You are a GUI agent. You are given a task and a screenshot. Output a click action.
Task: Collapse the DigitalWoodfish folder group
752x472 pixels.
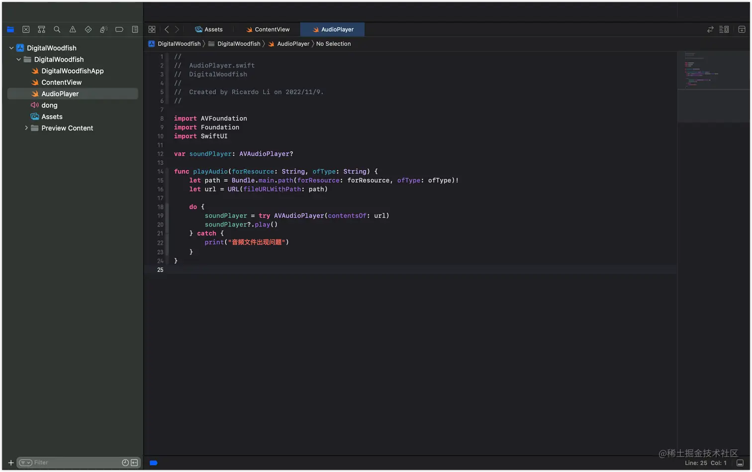click(x=19, y=59)
